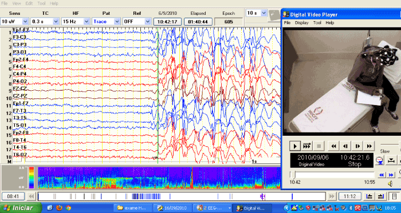
Task: Click the dense blue event cluster on timeline
Action: [x=146, y=196]
